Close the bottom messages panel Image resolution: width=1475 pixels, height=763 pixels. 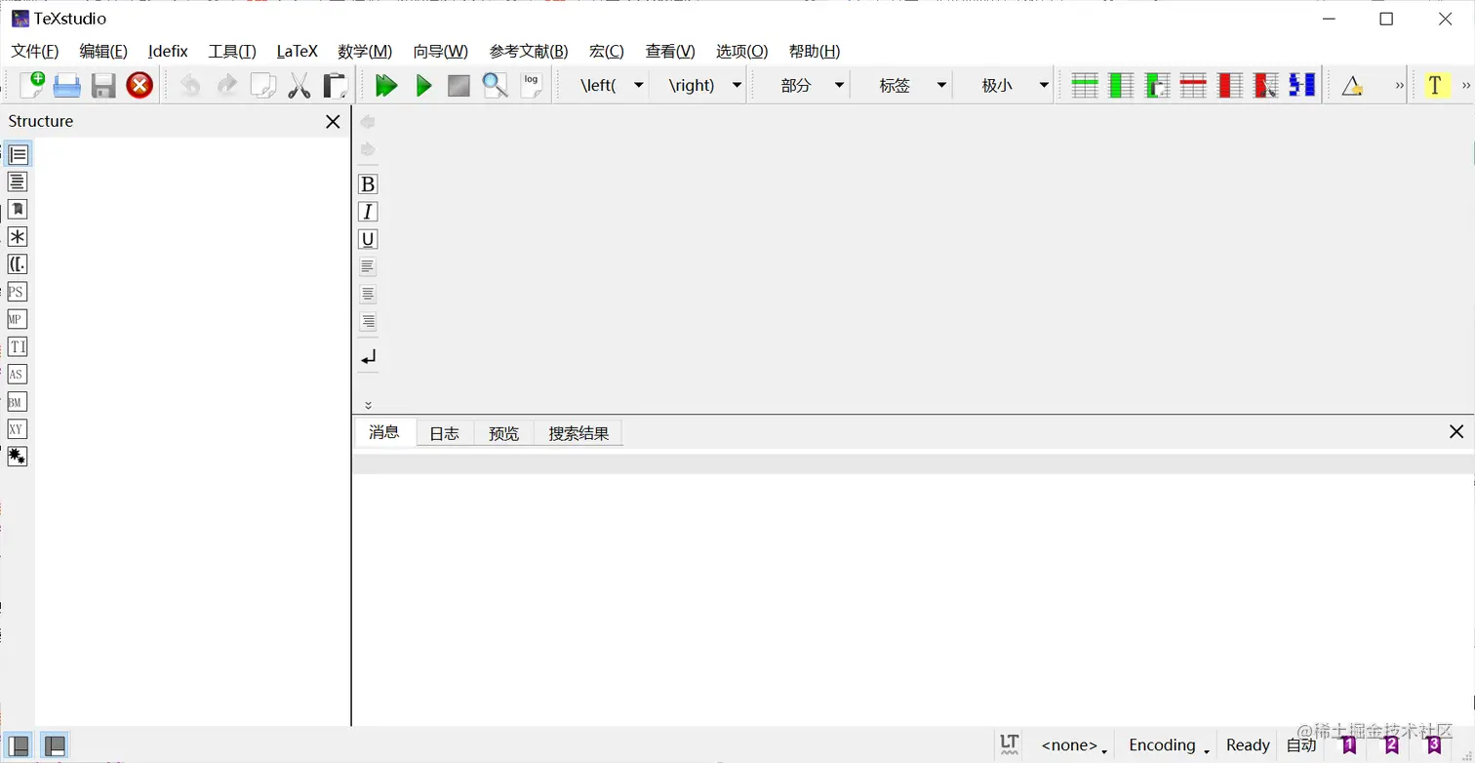click(1455, 432)
